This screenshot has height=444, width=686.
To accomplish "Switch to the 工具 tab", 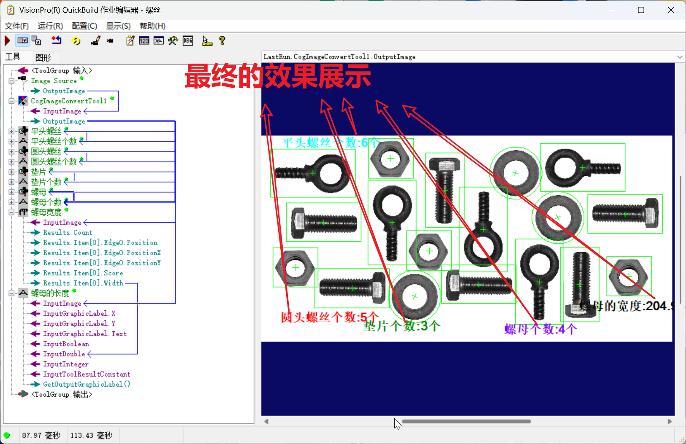I will tap(13, 57).
